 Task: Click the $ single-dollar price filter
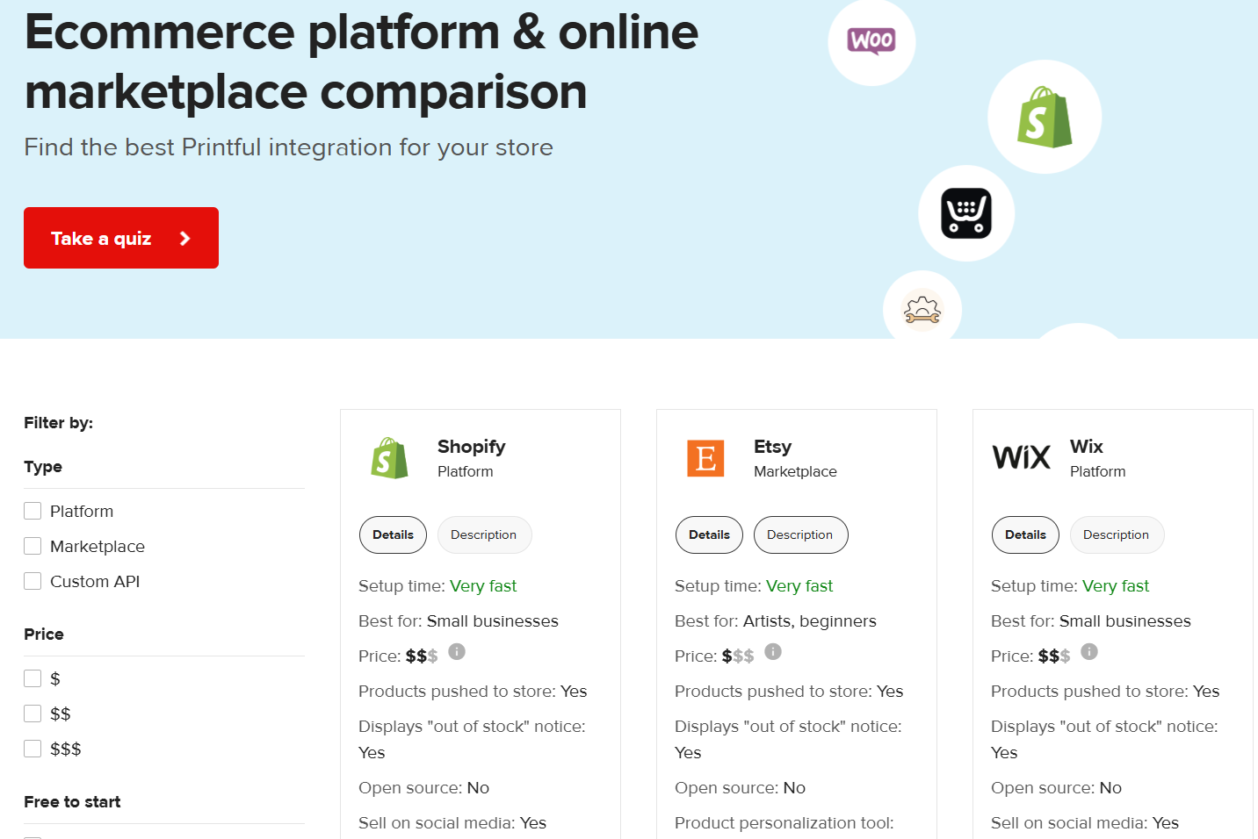[x=33, y=678]
